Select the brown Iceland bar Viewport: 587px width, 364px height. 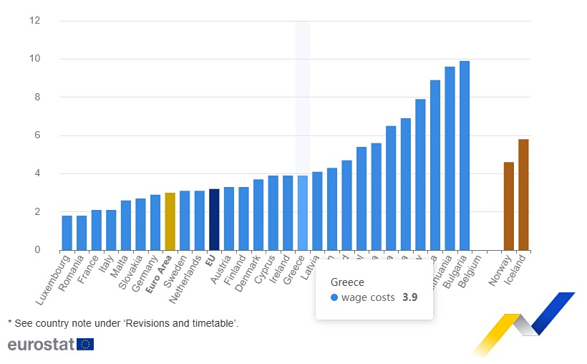tap(524, 195)
